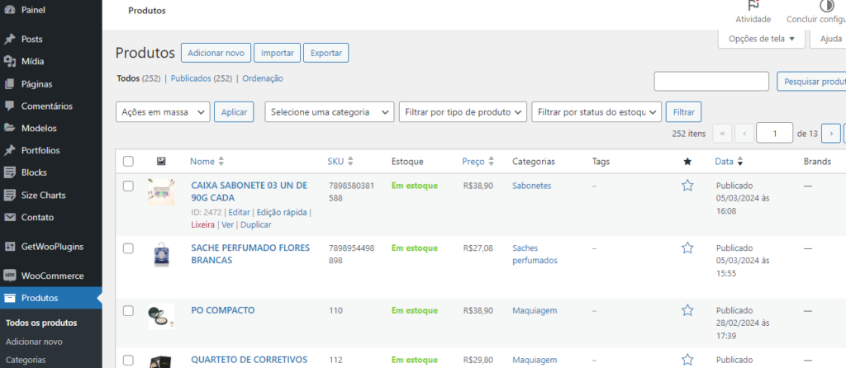Open the Sabonetes category link
Screen dimensions: 846x368
point(531,186)
